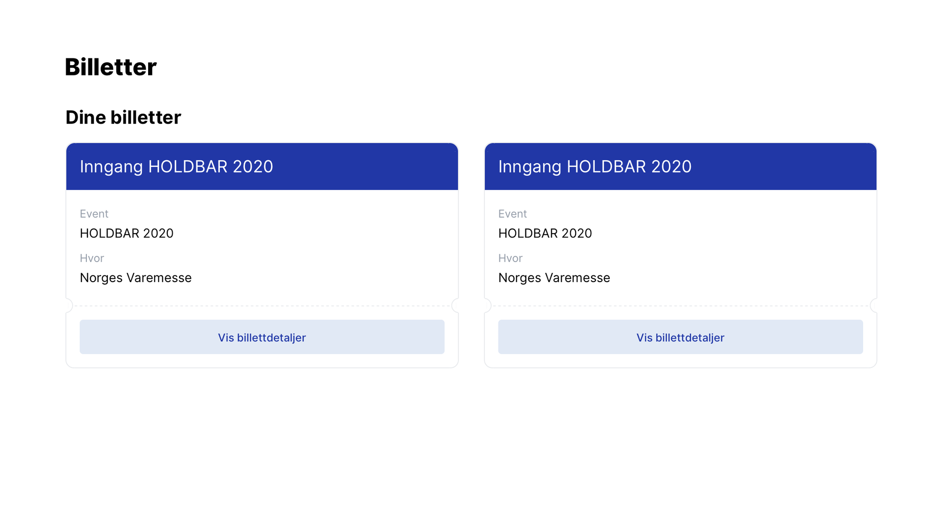Click right ticket's left-side notch cutout

pyautogui.click(x=488, y=306)
